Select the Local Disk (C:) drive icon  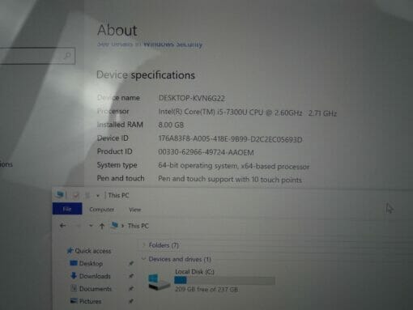(159, 282)
